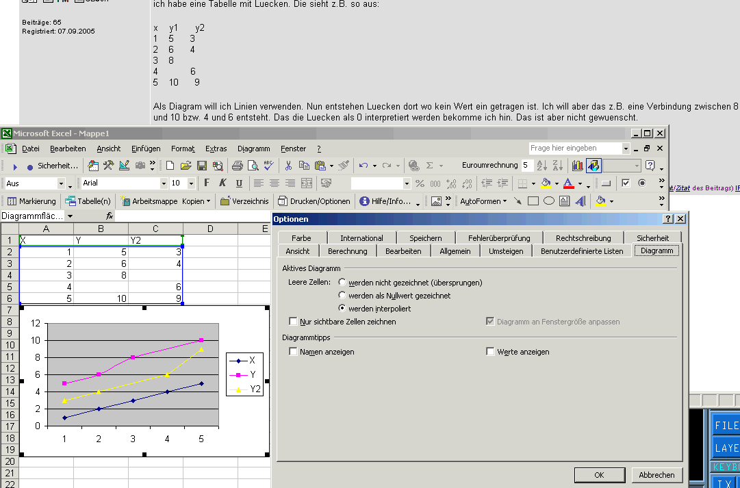
Task: Open the Datei menu
Action: coord(31,149)
